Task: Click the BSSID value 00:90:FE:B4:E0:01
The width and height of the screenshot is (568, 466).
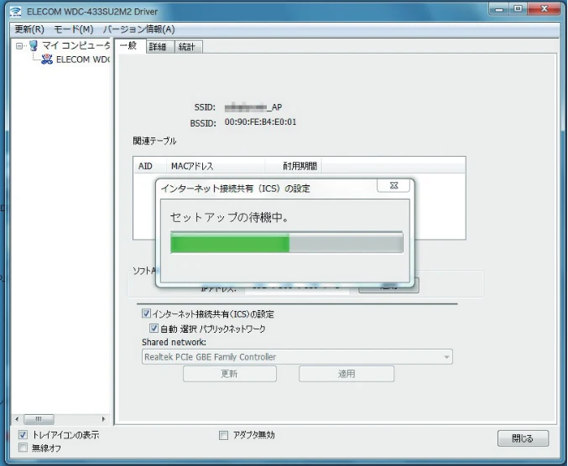Action: [x=260, y=122]
